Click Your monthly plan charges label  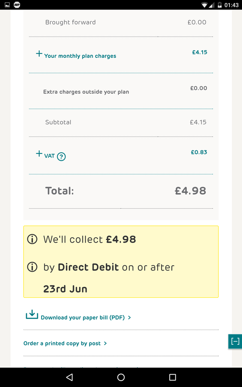[80, 56]
